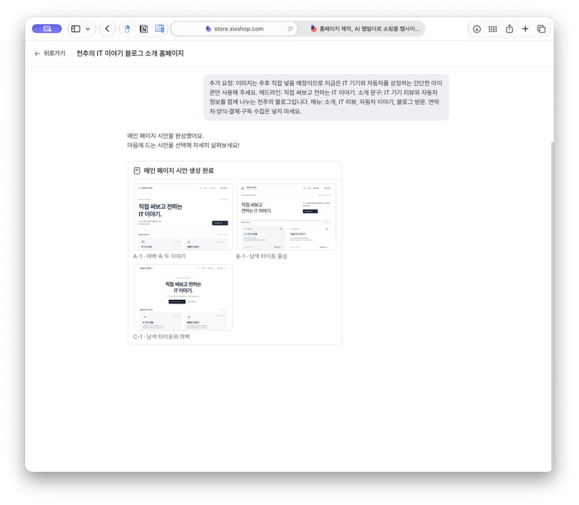Open the C-1 design draft thumbnail
The width and height of the screenshot is (579, 505).
183,297
